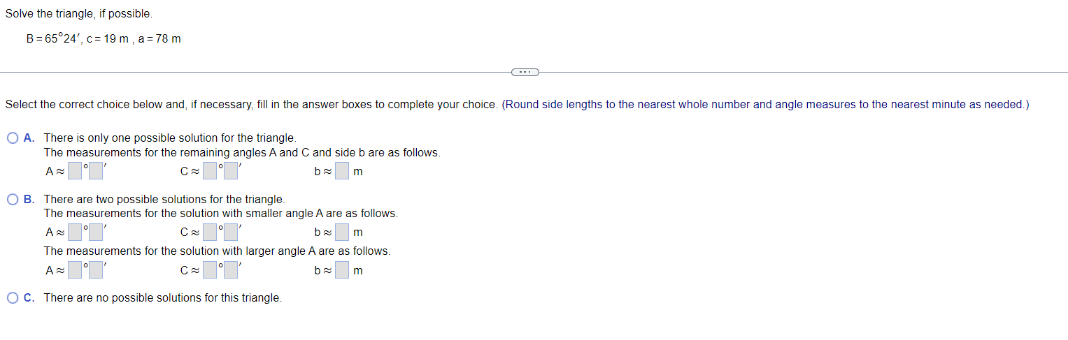Click side b box in choice A
The height and width of the screenshot is (340, 1068).
[342, 171]
